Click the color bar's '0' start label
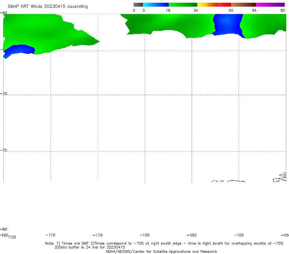This screenshot has height=254, width=289. coord(134,11)
